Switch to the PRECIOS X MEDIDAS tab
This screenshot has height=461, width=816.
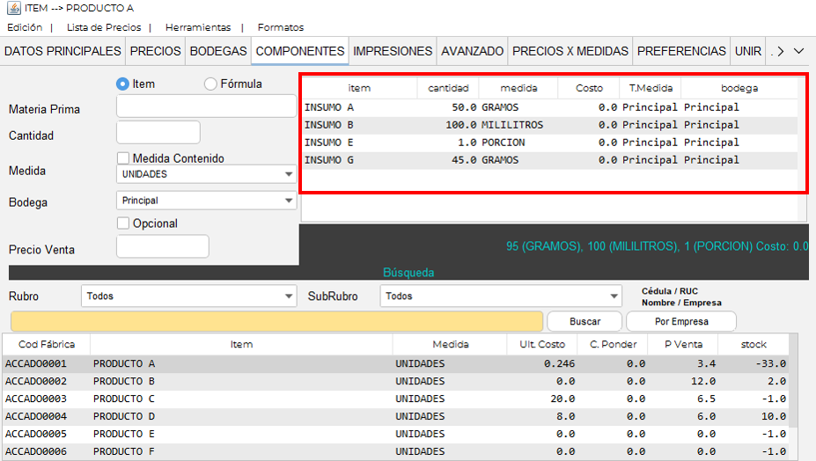click(x=570, y=52)
